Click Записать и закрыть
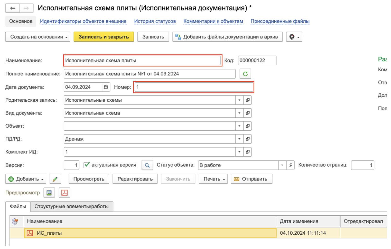The width and height of the screenshot is (391, 249). [x=104, y=37]
